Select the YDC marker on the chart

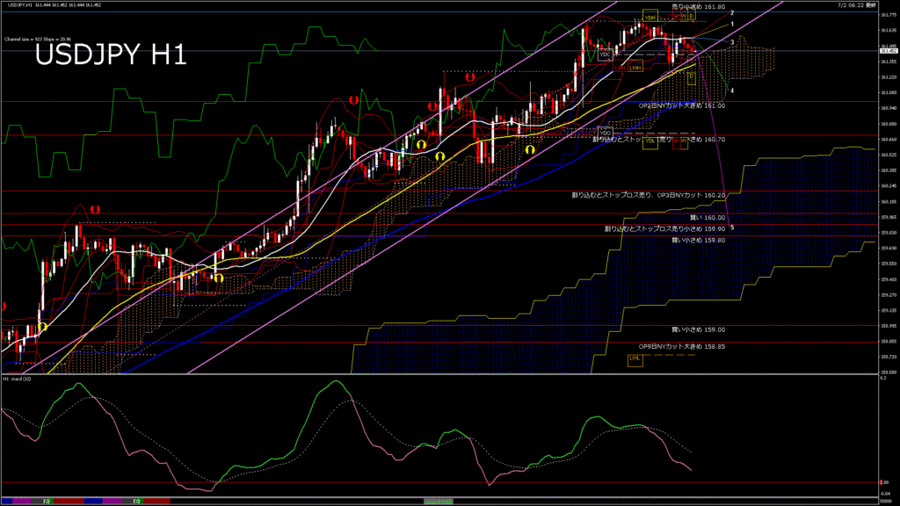[x=605, y=54]
